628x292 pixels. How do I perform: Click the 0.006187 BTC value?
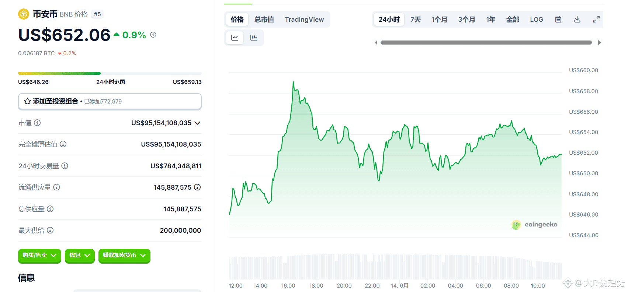pos(36,53)
